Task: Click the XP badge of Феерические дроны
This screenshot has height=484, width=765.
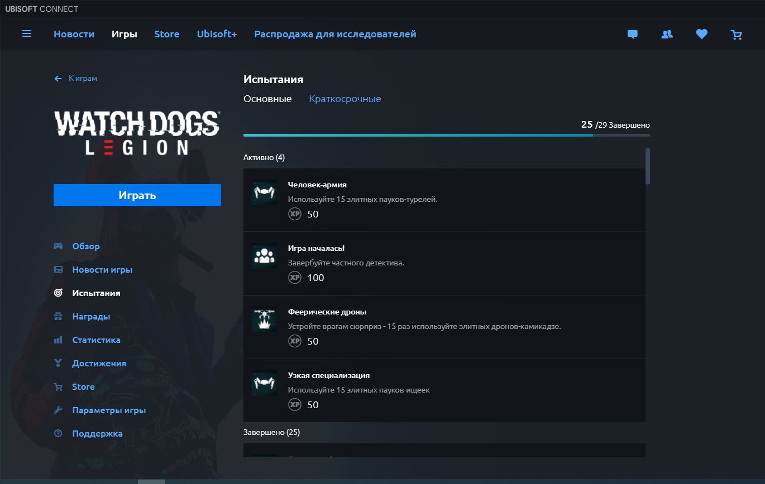Action: [x=295, y=341]
